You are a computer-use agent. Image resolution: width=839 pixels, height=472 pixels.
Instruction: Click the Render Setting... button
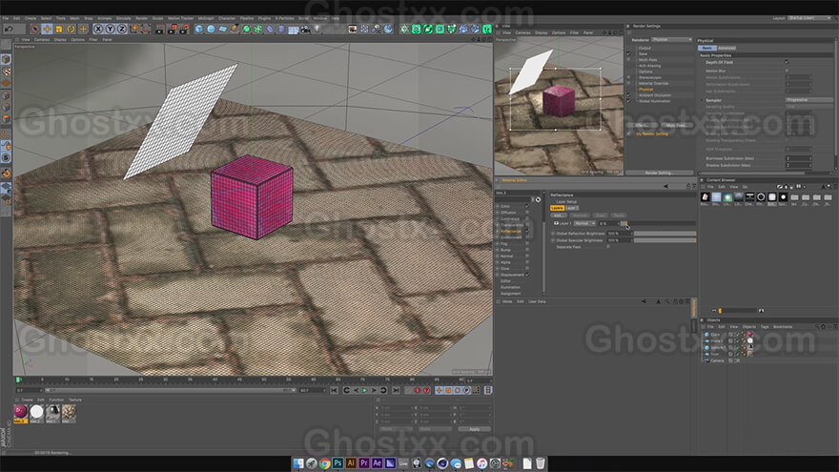point(659,173)
